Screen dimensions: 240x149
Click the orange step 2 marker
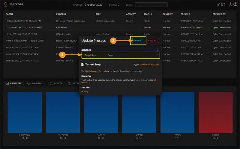[x=113, y=40]
